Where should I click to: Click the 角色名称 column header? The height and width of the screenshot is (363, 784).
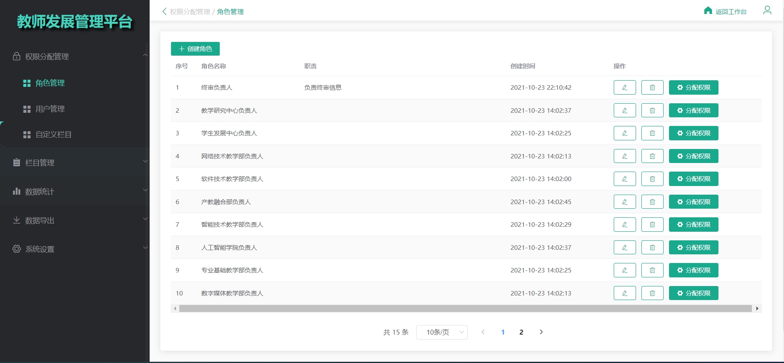click(214, 66)
